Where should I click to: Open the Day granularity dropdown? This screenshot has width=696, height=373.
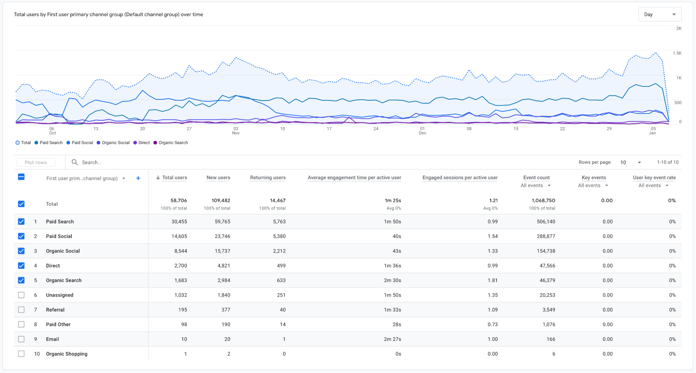click(x=660, y=15)
